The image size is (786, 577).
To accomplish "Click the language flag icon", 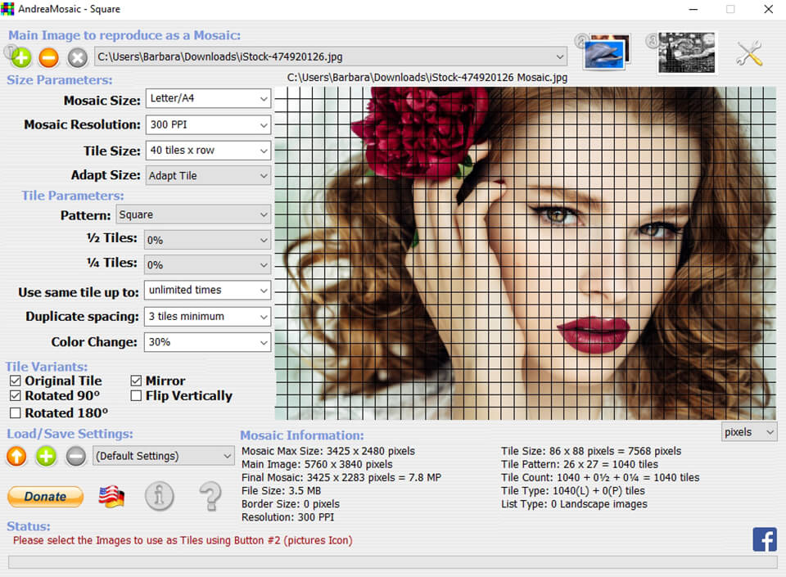I will pos(111,497).
